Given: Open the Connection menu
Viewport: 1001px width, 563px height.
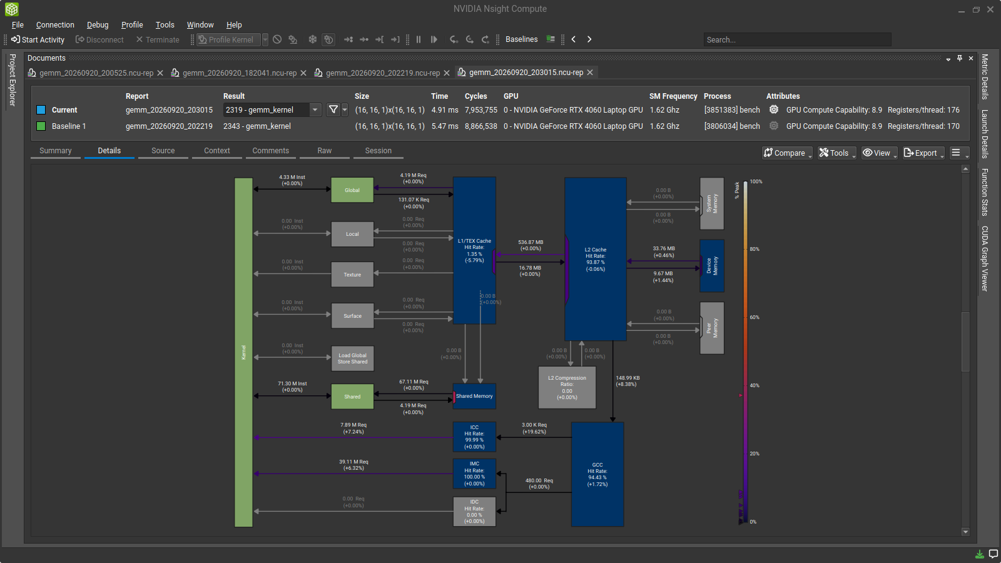Looking at the screenshot, I should point(55,25).
